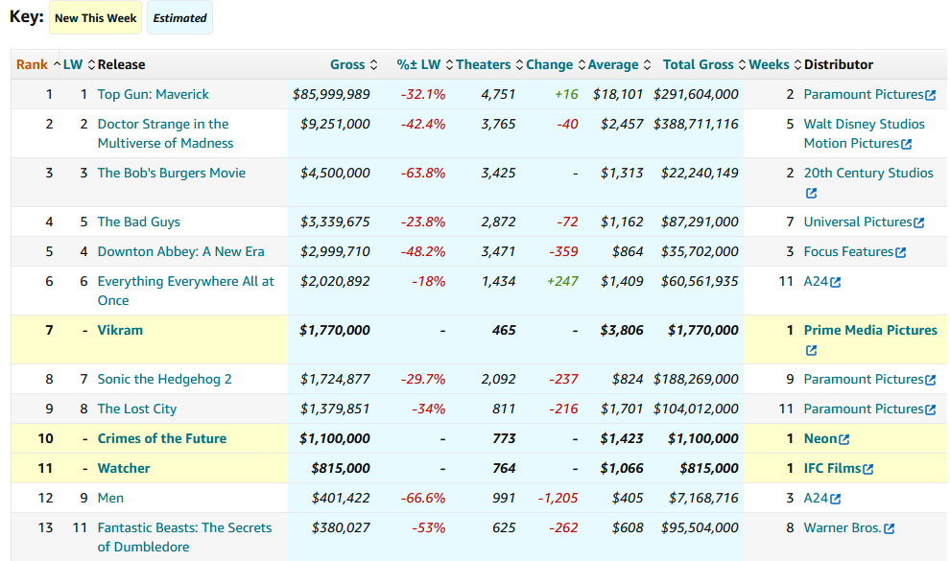Open Downton Abbey: A New Era link
The width and height of the screenshot is (950, 561).
180,252
